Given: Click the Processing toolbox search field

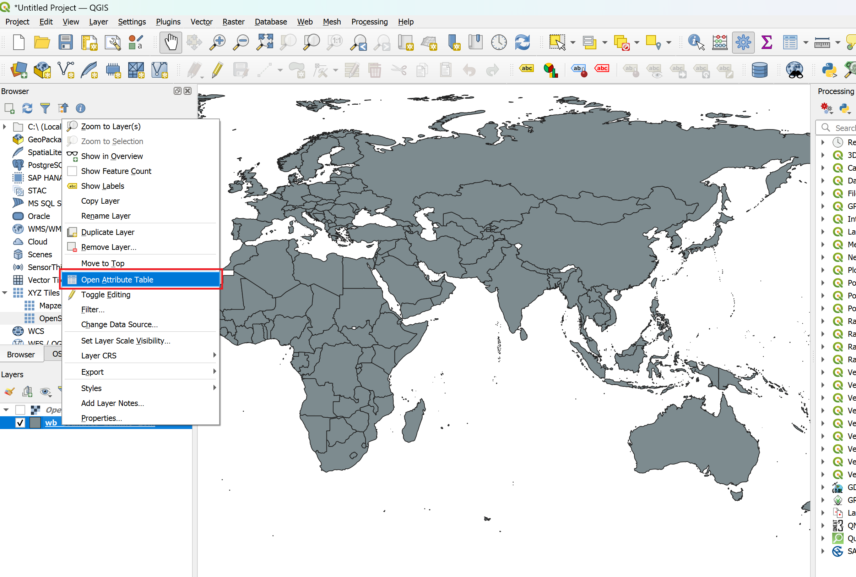Looking at the screenshot, I should coord(844,128).
